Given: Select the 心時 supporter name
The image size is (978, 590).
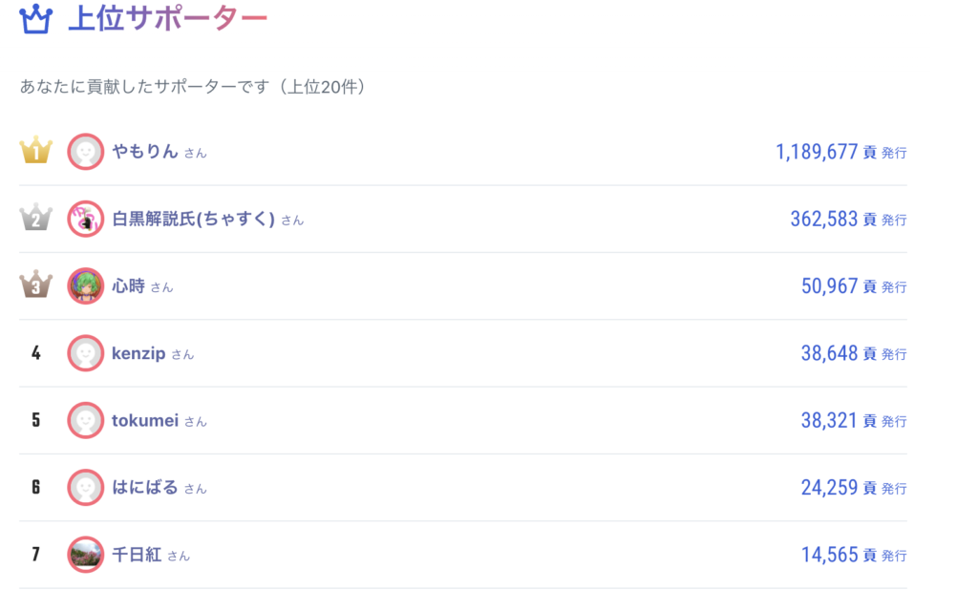Looking at the screenshot, I should click(x=129, y=286).
